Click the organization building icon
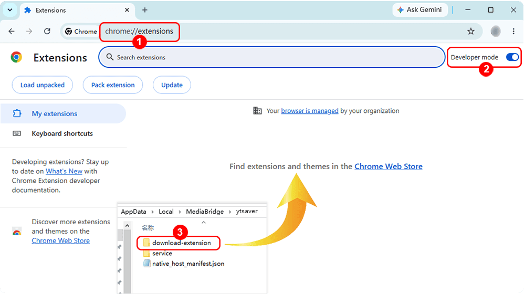Screen dimensions: 525x294 (257, 110)
